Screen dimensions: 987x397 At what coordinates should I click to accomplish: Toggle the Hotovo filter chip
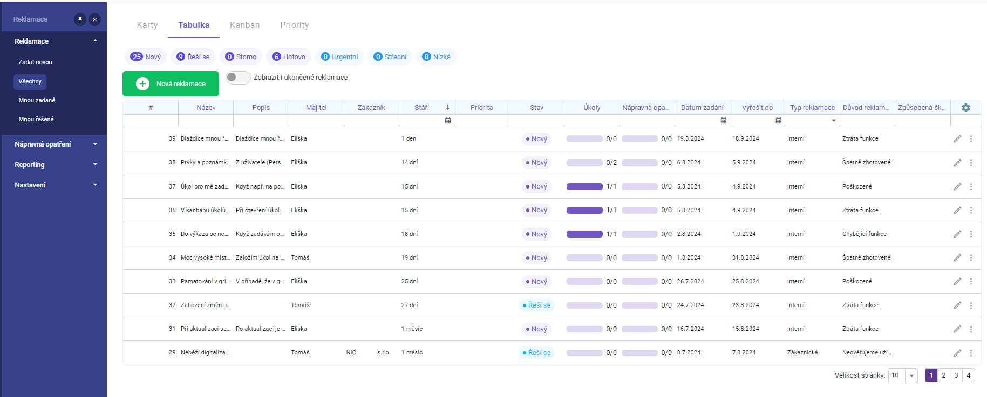pyautogui.click(x=289, y=57)
